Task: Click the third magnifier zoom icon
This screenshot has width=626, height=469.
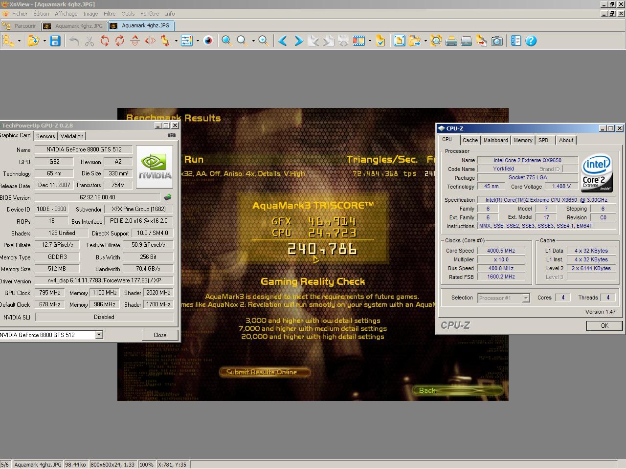Action: (x=264, y=41)
